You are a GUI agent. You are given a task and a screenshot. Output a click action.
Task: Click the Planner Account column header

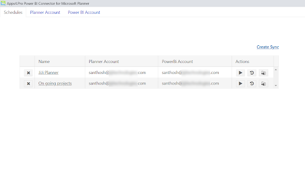104,62
